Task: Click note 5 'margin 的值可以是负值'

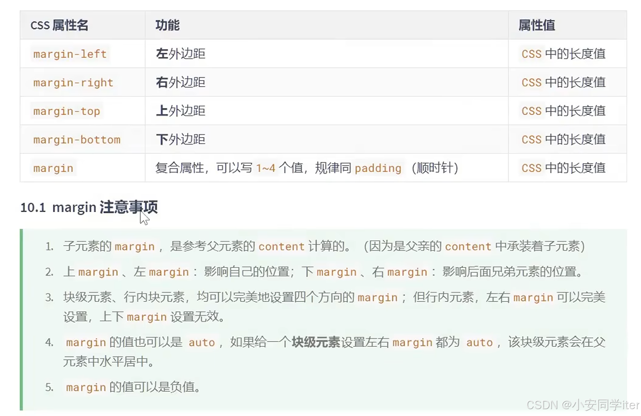Action: click(x=133, y=387)
